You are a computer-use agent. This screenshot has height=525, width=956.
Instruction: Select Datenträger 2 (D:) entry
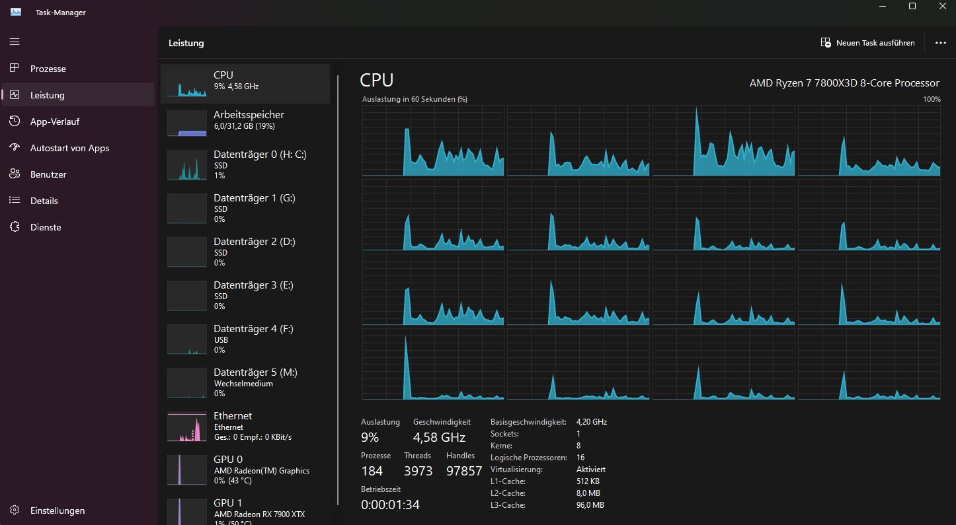point(245,252)
